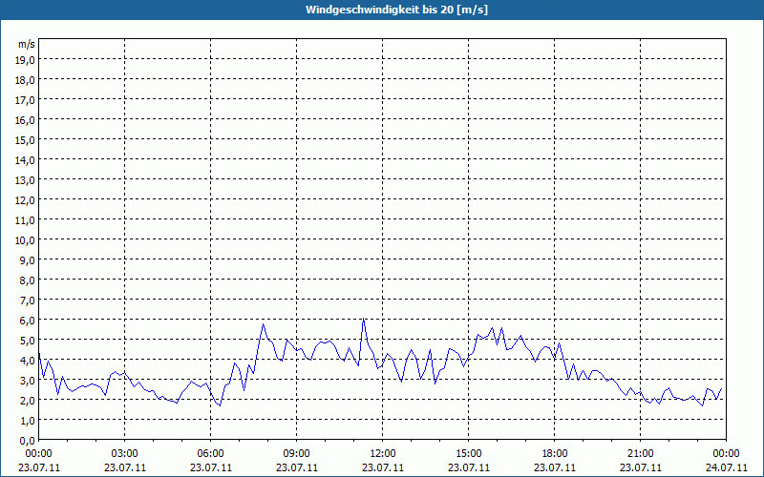
Task: Click the "21:00" time label
Action: tap(640, 454)
